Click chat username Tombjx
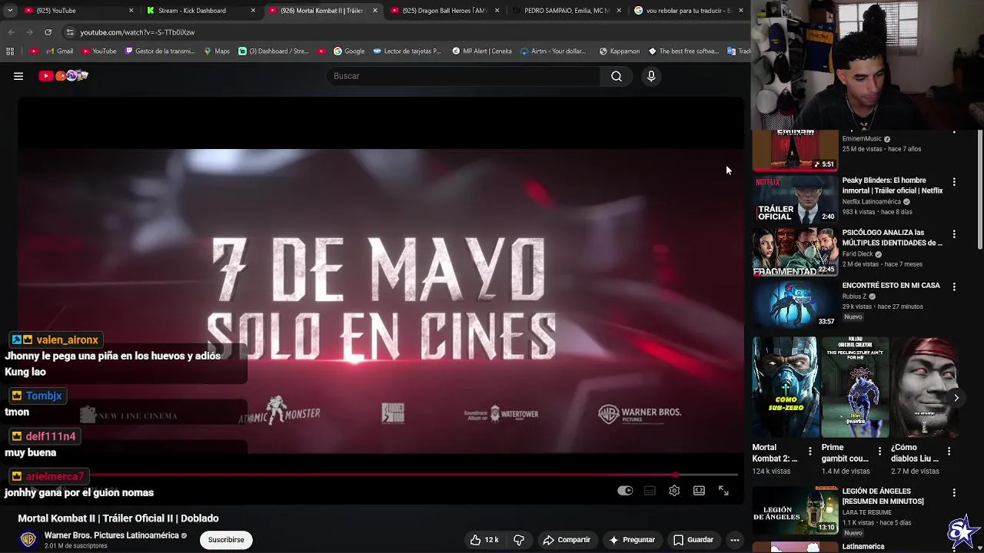The width and height of the screenshot is (984, 553). [x=44, y=396]
